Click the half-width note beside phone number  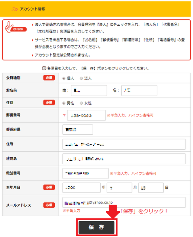tap(133, 173)
